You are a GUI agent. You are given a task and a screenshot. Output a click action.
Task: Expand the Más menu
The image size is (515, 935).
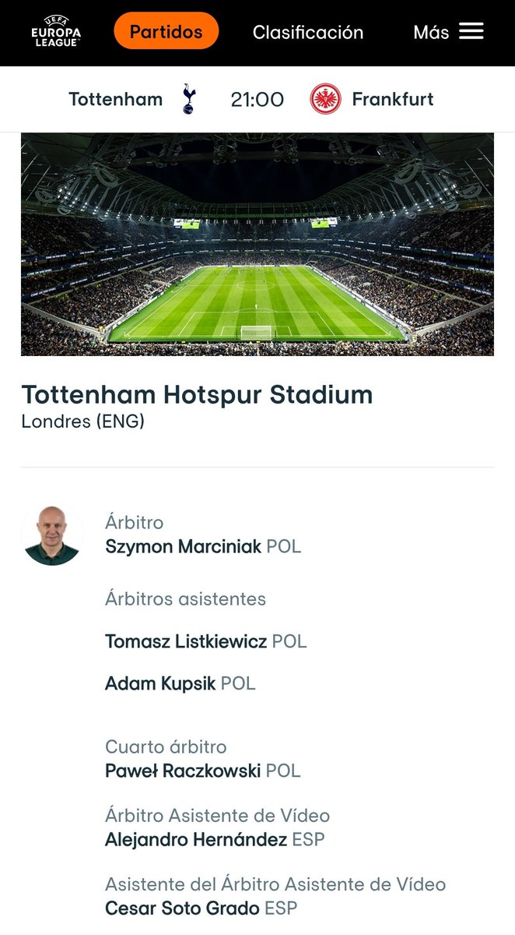click(x=431, y=32)
